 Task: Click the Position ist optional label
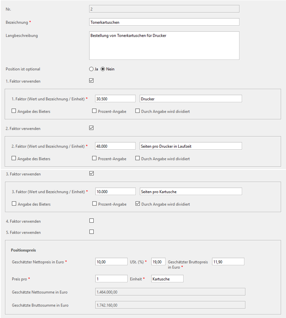click(23, 69)
